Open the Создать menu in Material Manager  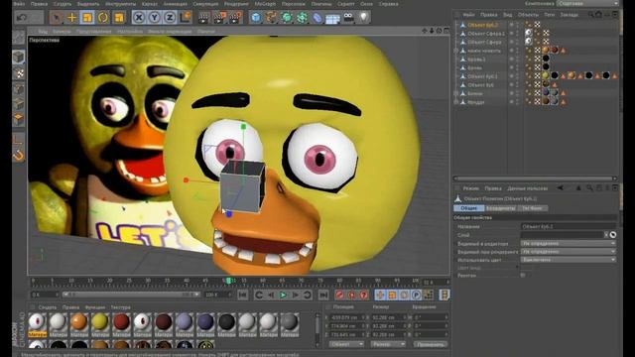pos(47,307)
